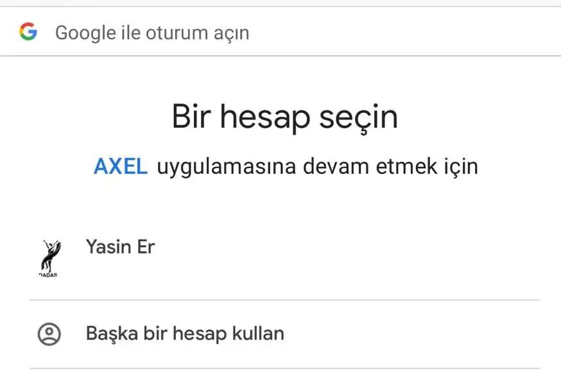This screenshot has height=391, width=561.
Task: Click the person icon for another account
Action: [49, 334]
